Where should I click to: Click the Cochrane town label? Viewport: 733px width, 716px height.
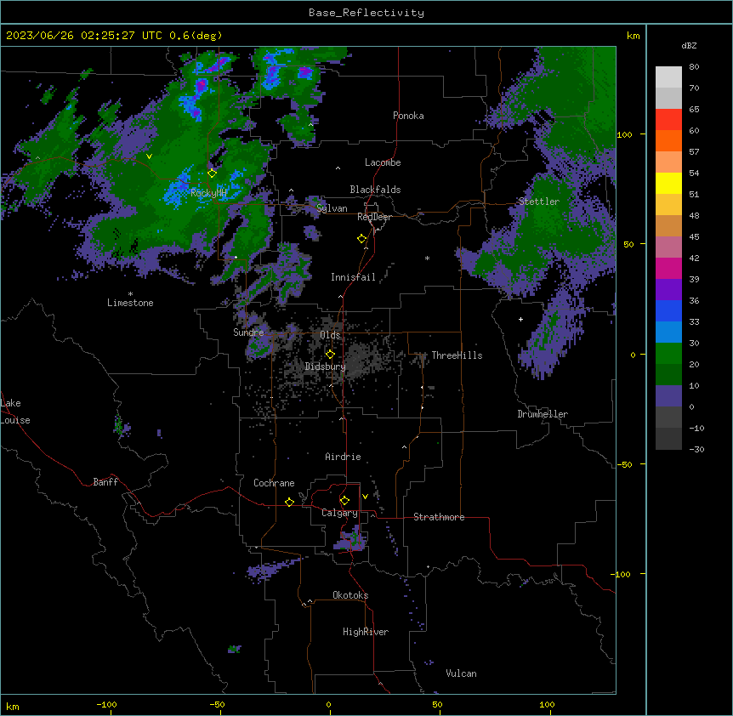pyautogui.click(x=274, y=483)
